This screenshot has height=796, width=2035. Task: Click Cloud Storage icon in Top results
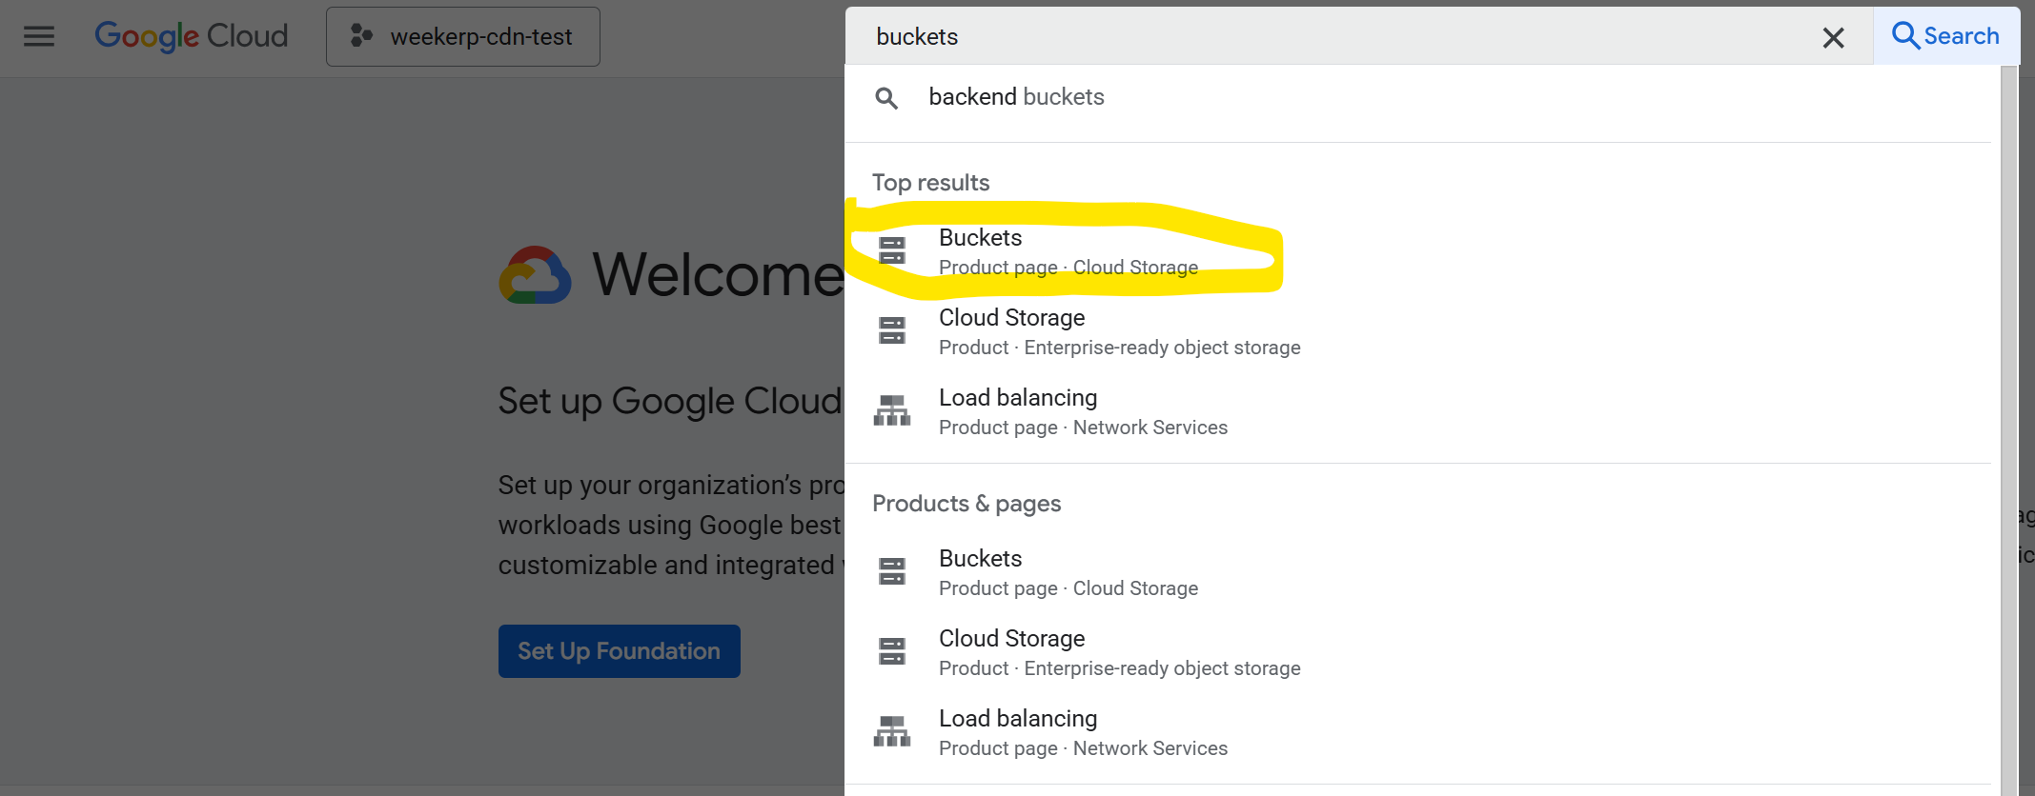(x=892, y=330)
